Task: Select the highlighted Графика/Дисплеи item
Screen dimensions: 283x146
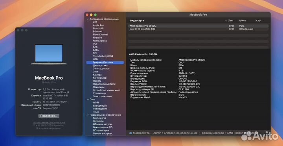Action: point(105,62)
